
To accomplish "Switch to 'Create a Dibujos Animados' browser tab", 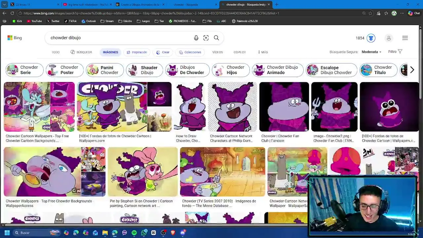I will [x=141, y=5].
